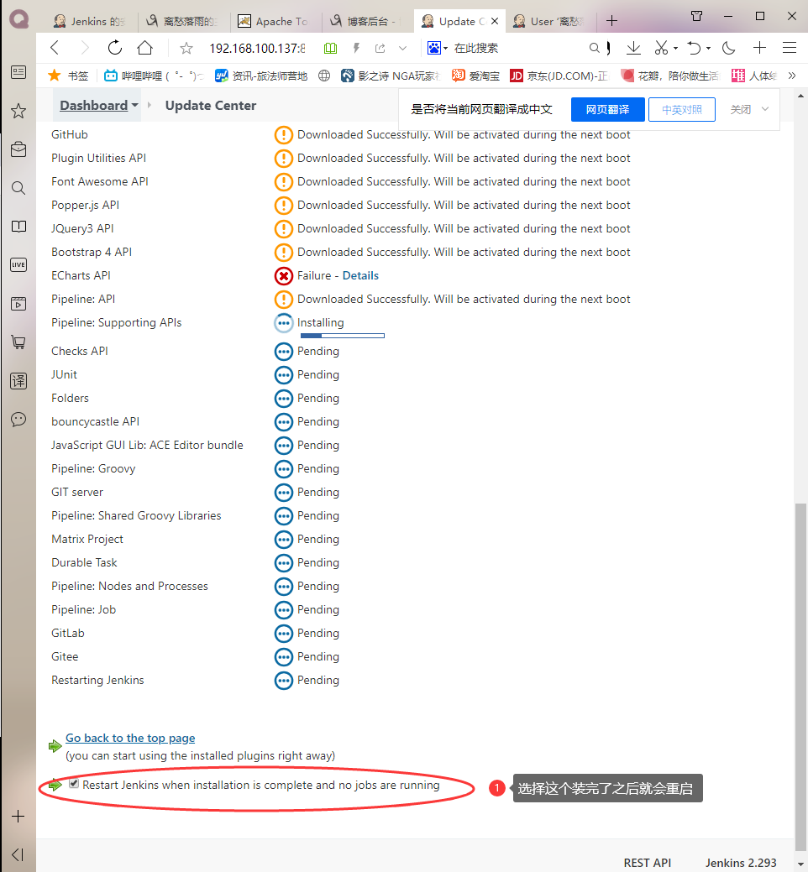Open the Jenkins 2.293 version link
Screen dimensions: 808x872
[x=741, y=863]
